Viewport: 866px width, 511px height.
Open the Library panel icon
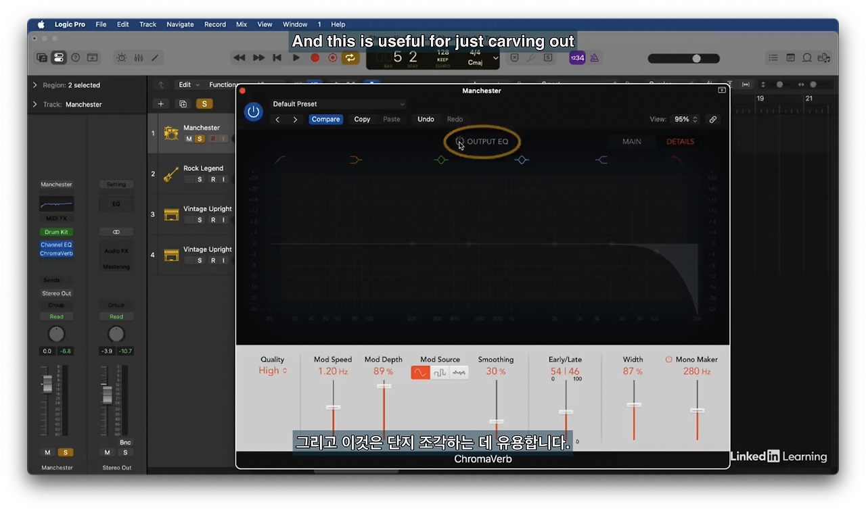pyautogui.click(x=43, y=58)
